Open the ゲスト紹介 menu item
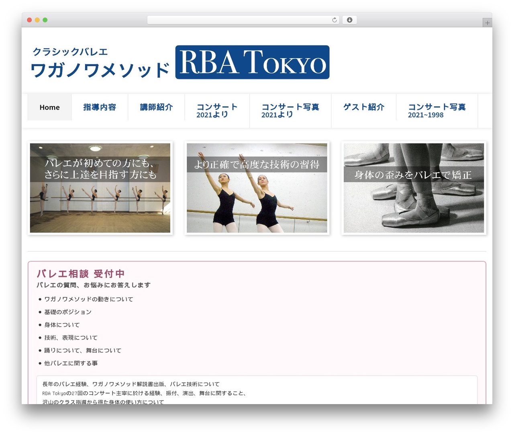 click(x=364, y=107)
